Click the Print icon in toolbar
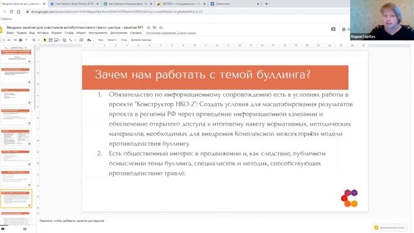414x233 pixels. 21,40
